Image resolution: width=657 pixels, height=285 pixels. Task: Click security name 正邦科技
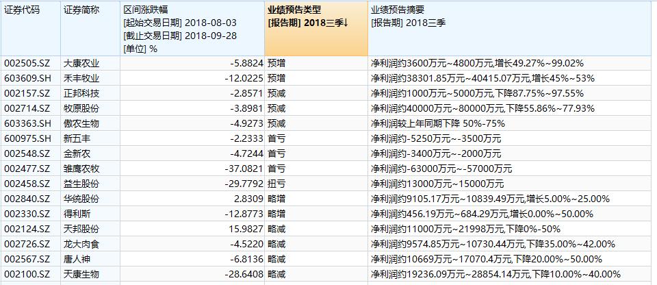click(x=81, y=94)
